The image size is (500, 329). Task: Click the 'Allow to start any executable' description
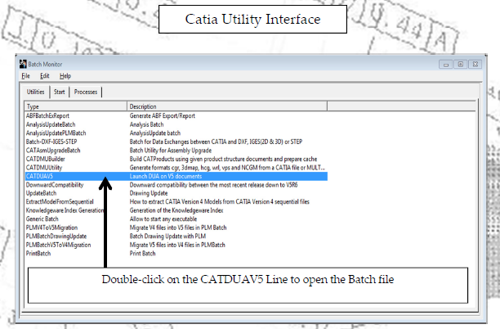point(163,219)
